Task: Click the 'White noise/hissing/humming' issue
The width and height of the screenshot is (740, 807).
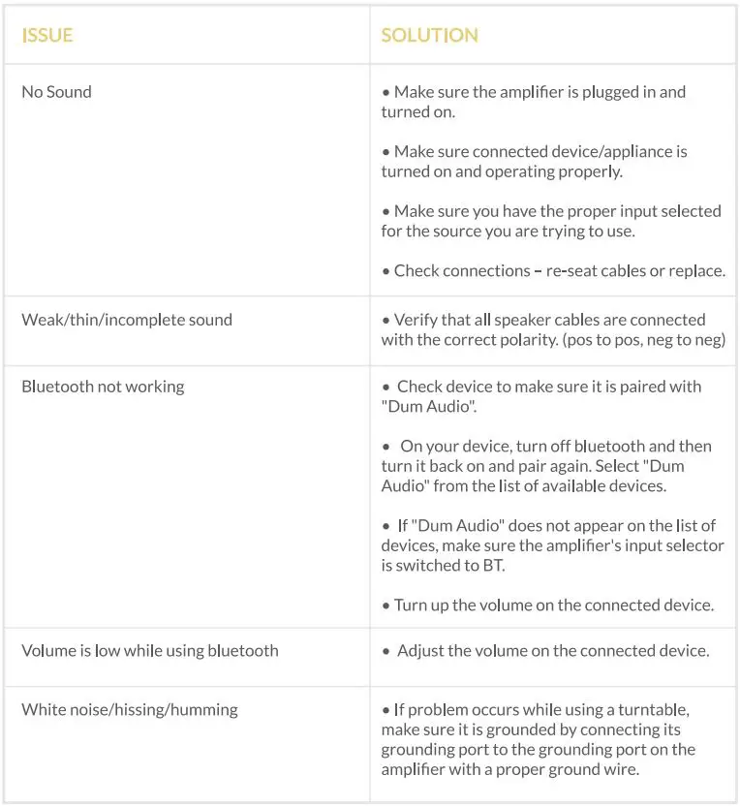Action: [130, 709]
